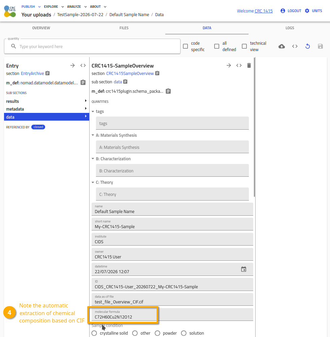
Task: Edit the name field Default Sample Name
Action: (x=172, y=209)
